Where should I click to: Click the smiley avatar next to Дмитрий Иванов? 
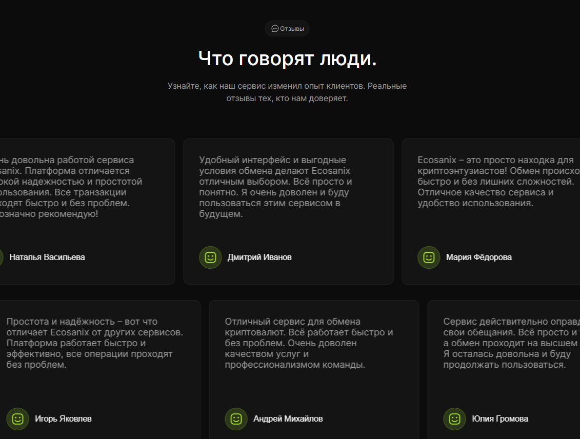click(210, 257)
